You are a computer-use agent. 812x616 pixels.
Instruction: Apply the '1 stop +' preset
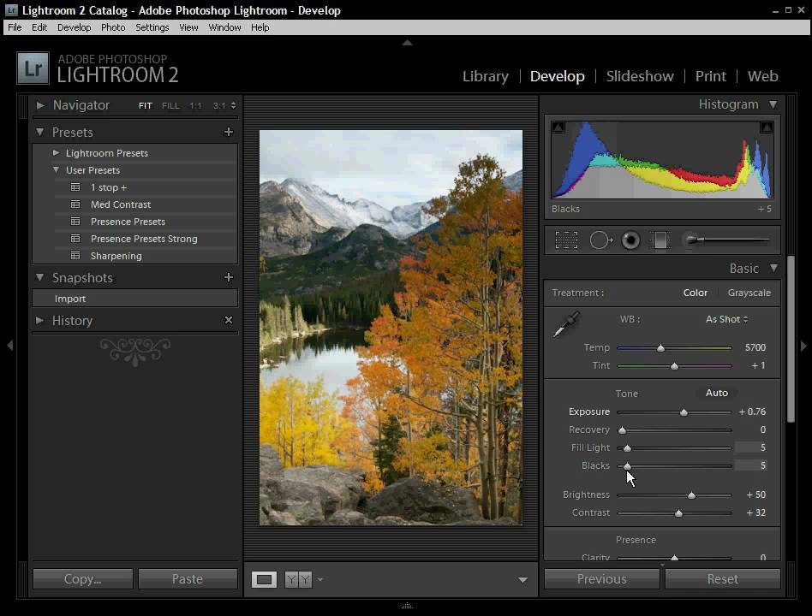pyautogui.click(x=108, y=187)
